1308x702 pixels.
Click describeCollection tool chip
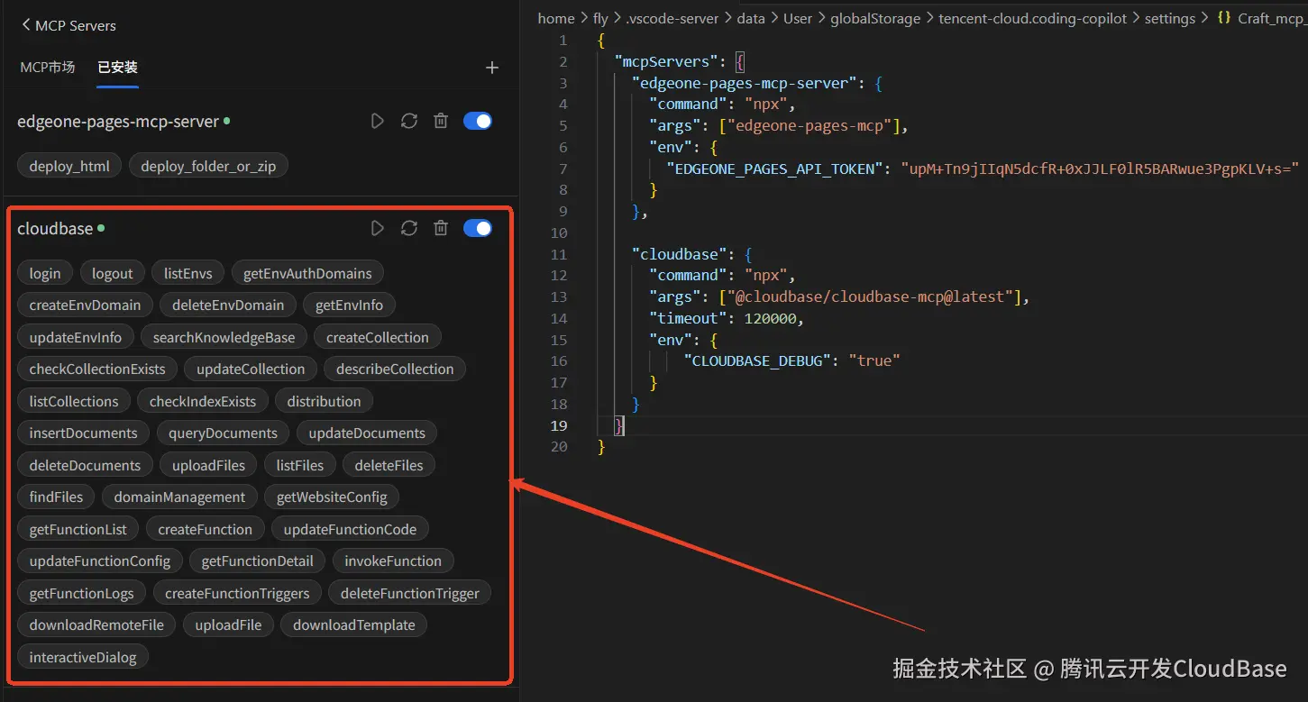point(395,369)
